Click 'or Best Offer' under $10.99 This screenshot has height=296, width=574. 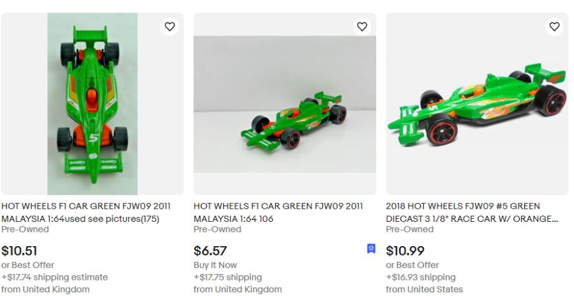point(412,265)
